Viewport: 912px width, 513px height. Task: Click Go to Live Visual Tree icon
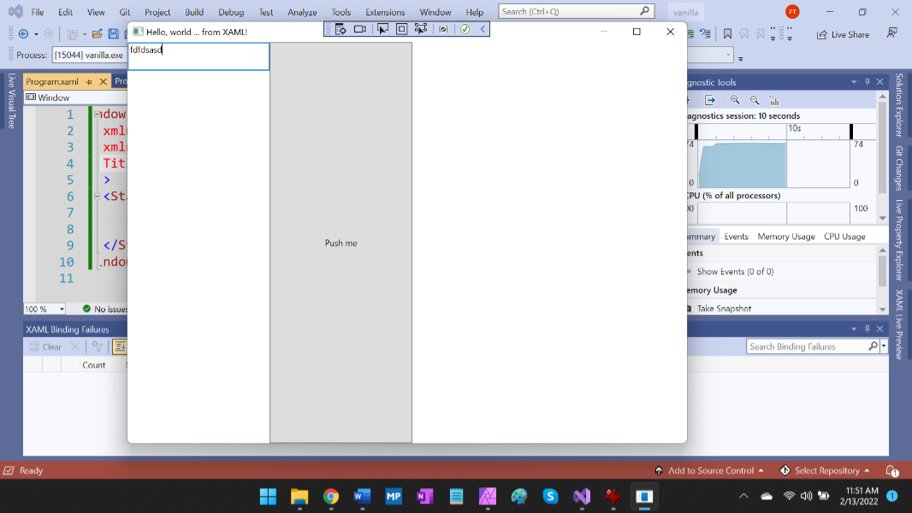coord(341,29)
